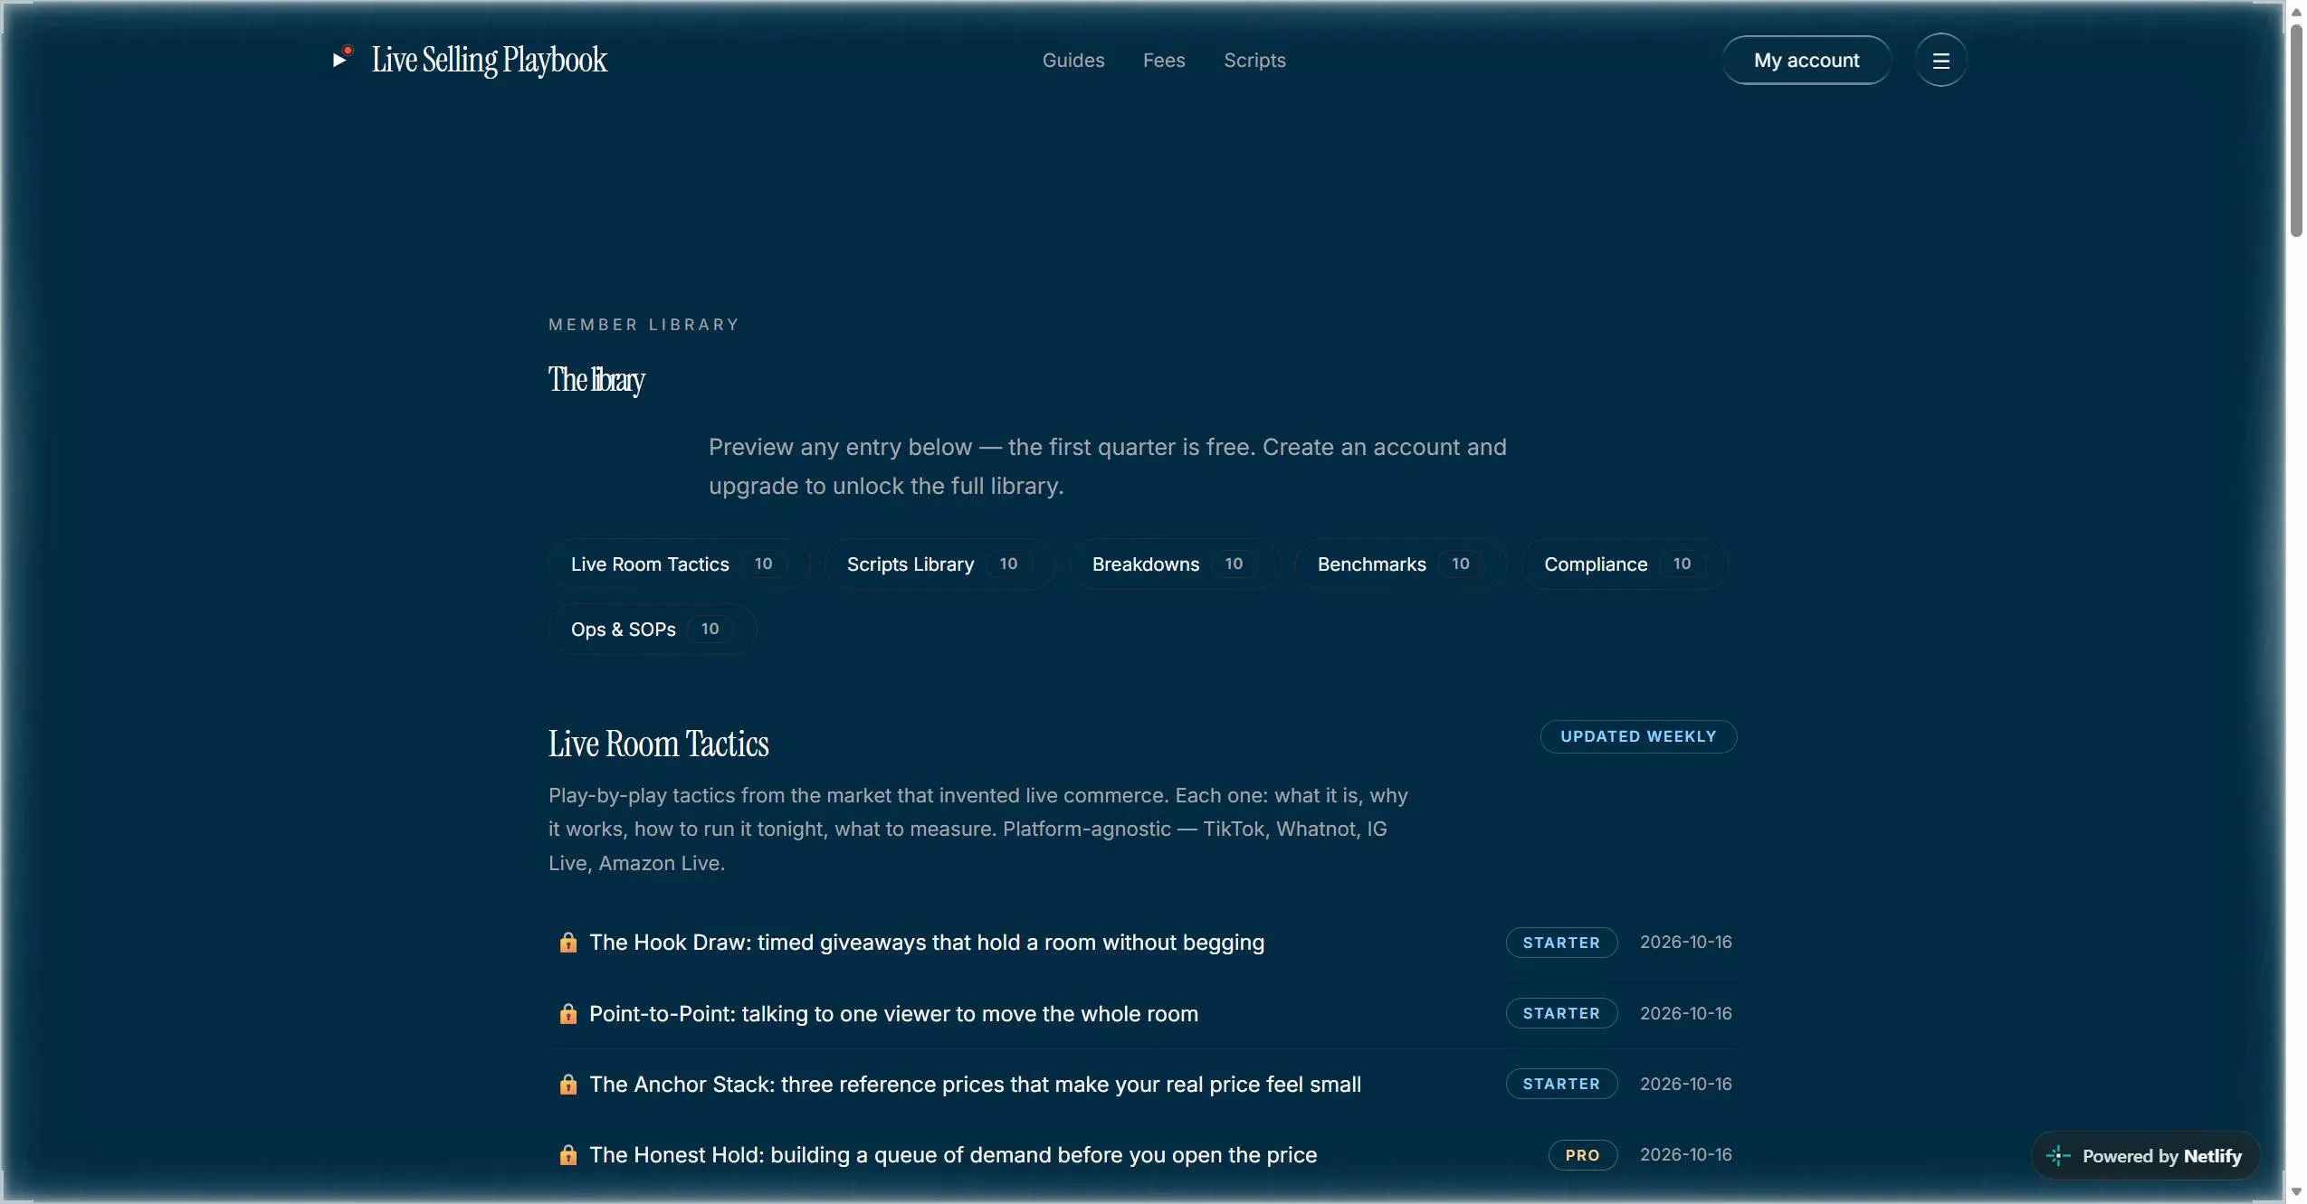Click the Live Selling Playbook play-logo icon
The image size is (2307, 1204).
[342, 58]
